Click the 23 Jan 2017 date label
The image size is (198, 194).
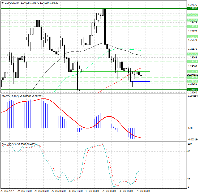coord(7,191)
